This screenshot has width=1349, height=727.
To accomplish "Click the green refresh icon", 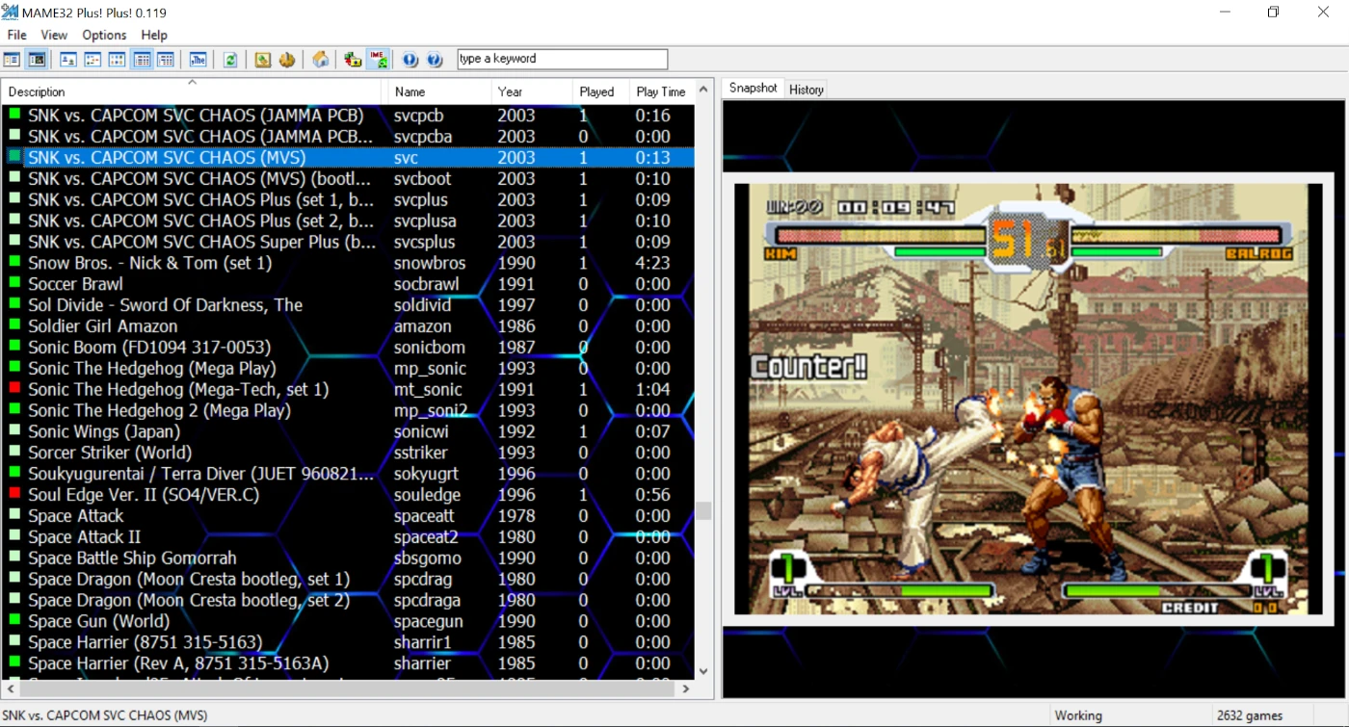I will click(230, 60).
